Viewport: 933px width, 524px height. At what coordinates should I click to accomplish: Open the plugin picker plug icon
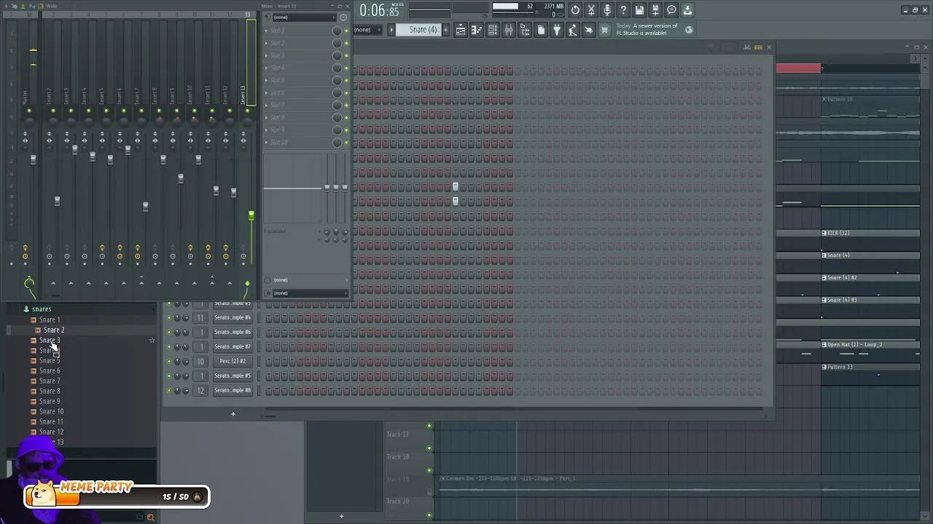(557, 30)
